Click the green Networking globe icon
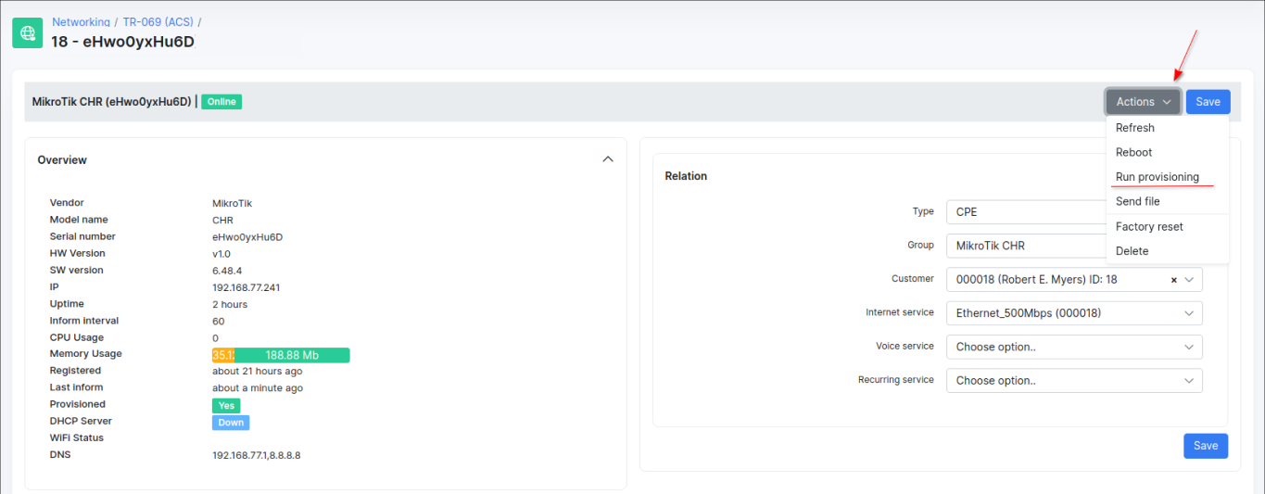1265x494 pixels. (28, 32)
